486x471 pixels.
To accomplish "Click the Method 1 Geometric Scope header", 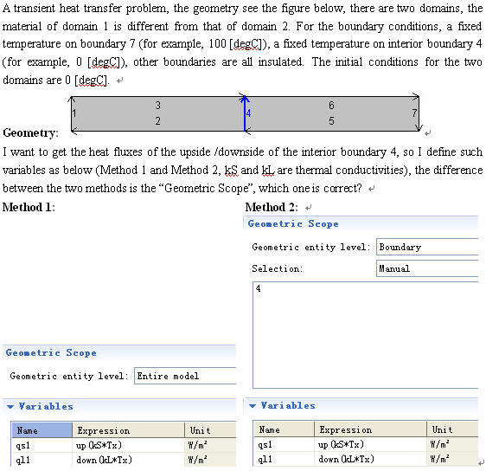I will (x=51, y=352).
